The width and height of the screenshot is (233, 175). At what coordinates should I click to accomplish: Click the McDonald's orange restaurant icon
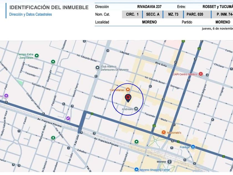click(x=164, y=132)
